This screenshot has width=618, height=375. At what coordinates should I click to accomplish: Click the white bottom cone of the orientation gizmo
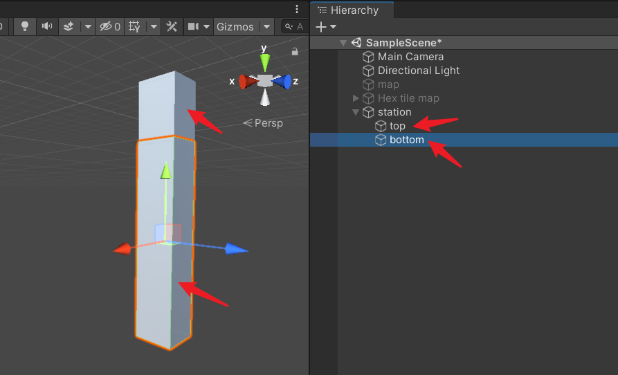pyautogui.click(x=265, y=98)
